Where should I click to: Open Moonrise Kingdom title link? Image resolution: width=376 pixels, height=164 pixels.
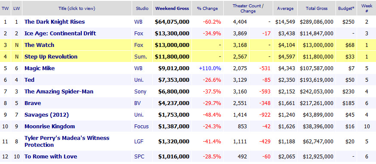pos(49,127)
